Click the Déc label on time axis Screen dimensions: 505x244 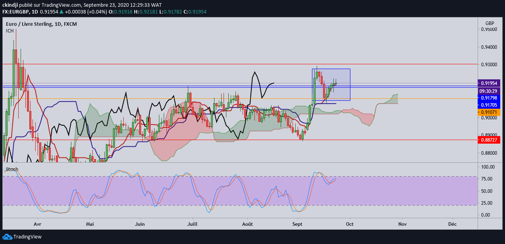pos(452,224)
